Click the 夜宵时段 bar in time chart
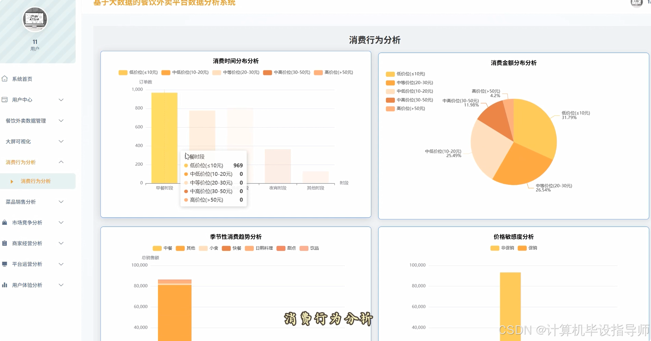The width and height of the screenshot is (651, 341). [278, 166]
